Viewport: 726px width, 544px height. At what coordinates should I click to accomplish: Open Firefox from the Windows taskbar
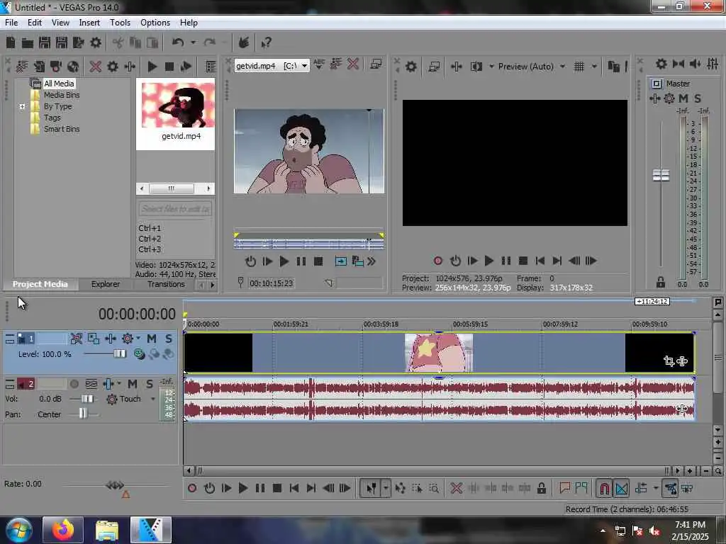click(63, 530)
